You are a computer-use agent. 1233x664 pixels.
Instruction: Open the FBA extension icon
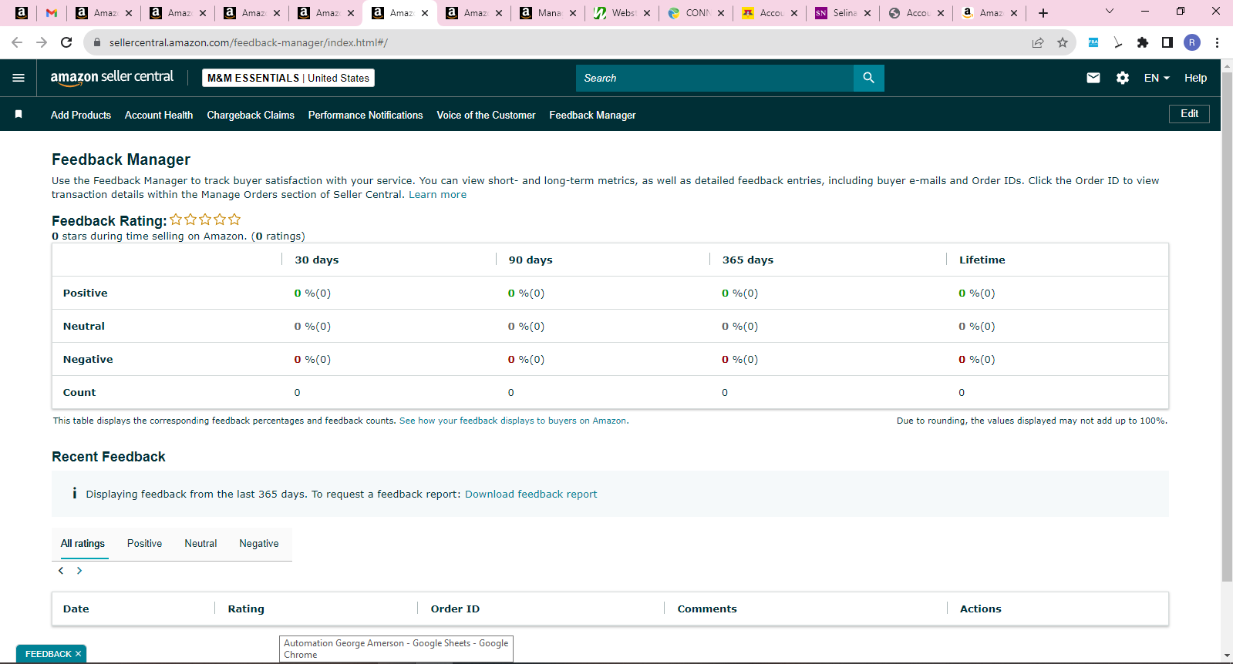(x=1093, y=42)
